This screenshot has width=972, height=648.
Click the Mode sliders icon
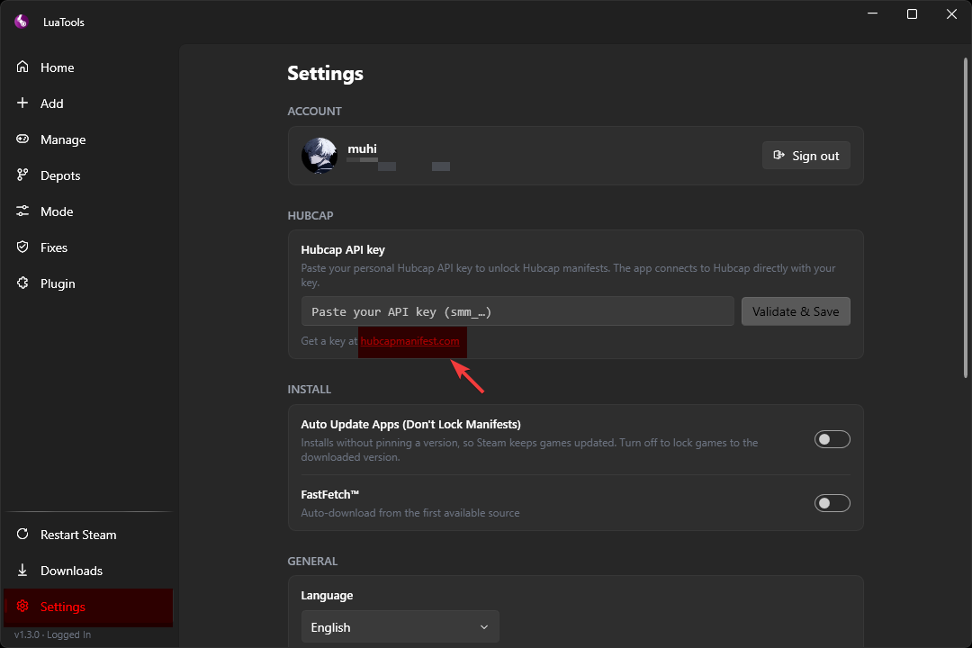(x=22, y=211)
